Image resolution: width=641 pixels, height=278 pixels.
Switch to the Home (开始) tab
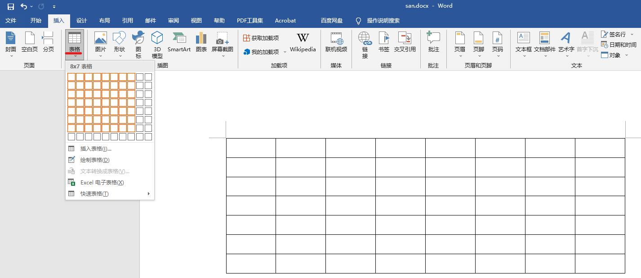[36, 21]
